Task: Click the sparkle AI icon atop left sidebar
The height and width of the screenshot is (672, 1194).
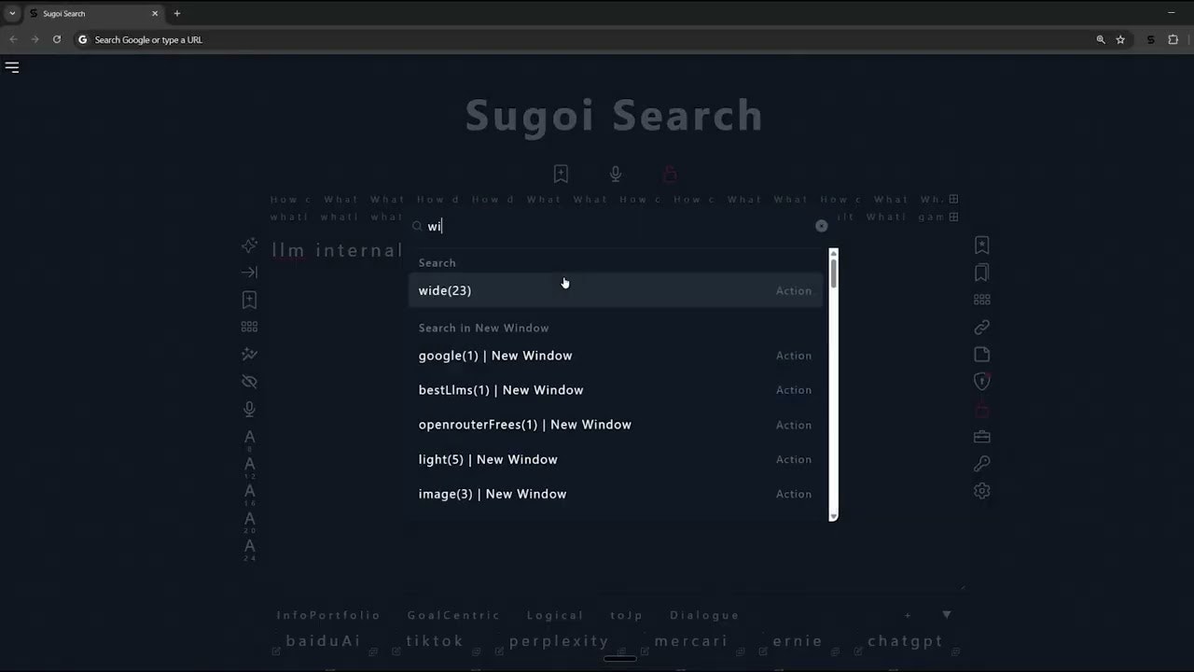Action: pyautogui.click(x=249, y=245)
